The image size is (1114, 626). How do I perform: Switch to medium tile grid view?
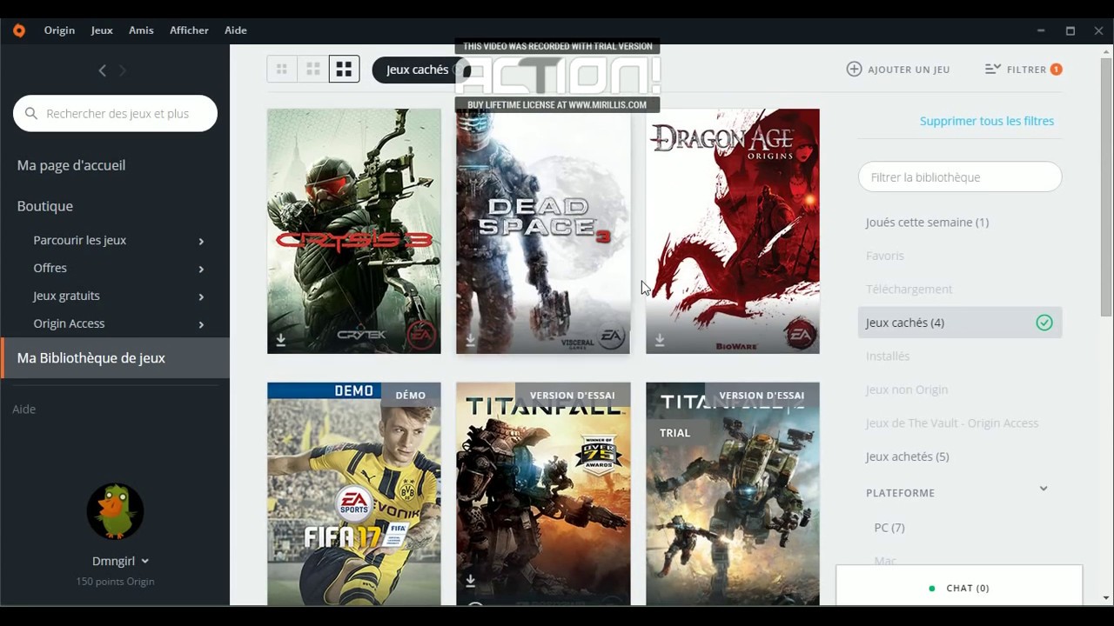pos(313,70)
